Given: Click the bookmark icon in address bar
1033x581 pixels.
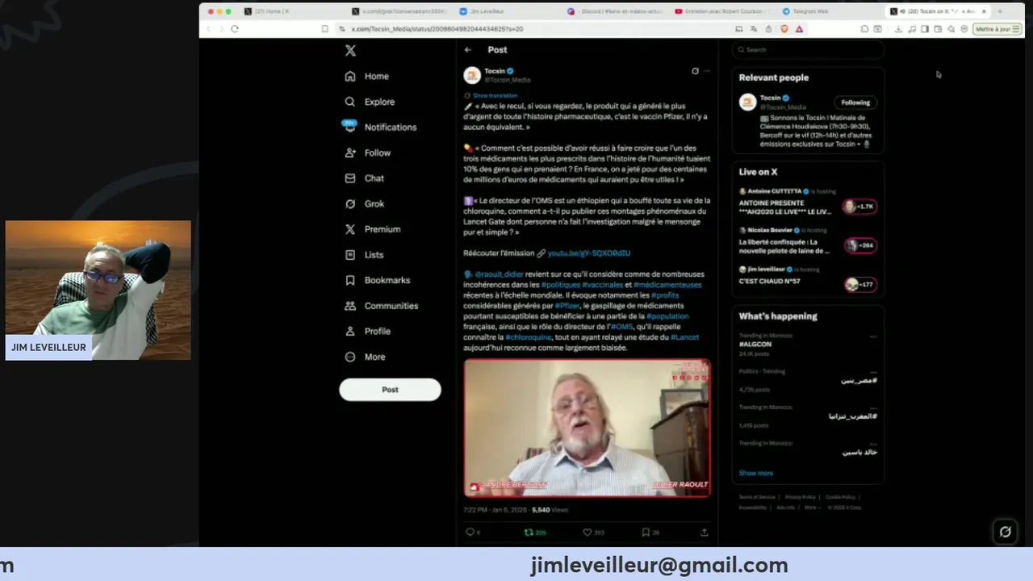Looking at the screenshot, I should click(324, 29).
